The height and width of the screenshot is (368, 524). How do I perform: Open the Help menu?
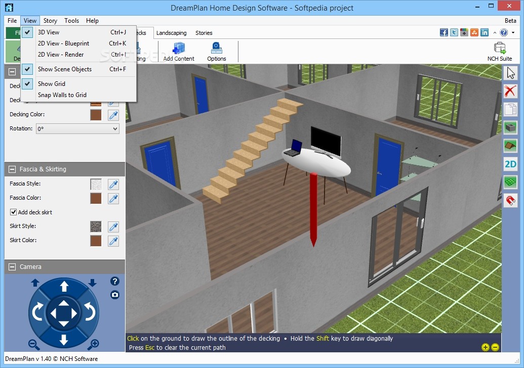[x=92, y=20]
